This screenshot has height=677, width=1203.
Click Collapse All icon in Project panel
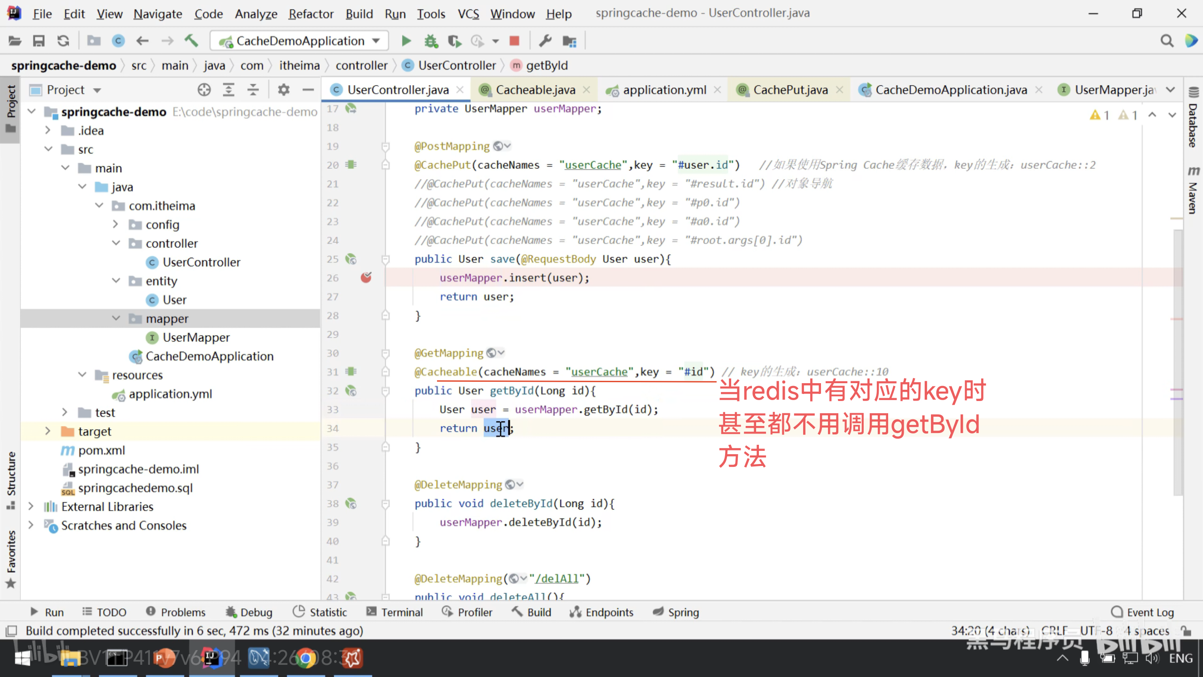click(x=253, y=90)
